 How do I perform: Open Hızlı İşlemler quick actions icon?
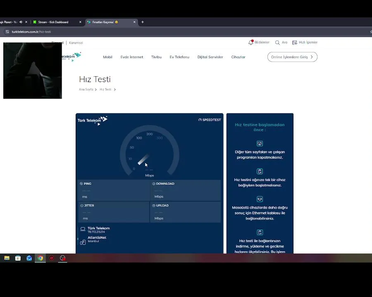click(295, 42)
